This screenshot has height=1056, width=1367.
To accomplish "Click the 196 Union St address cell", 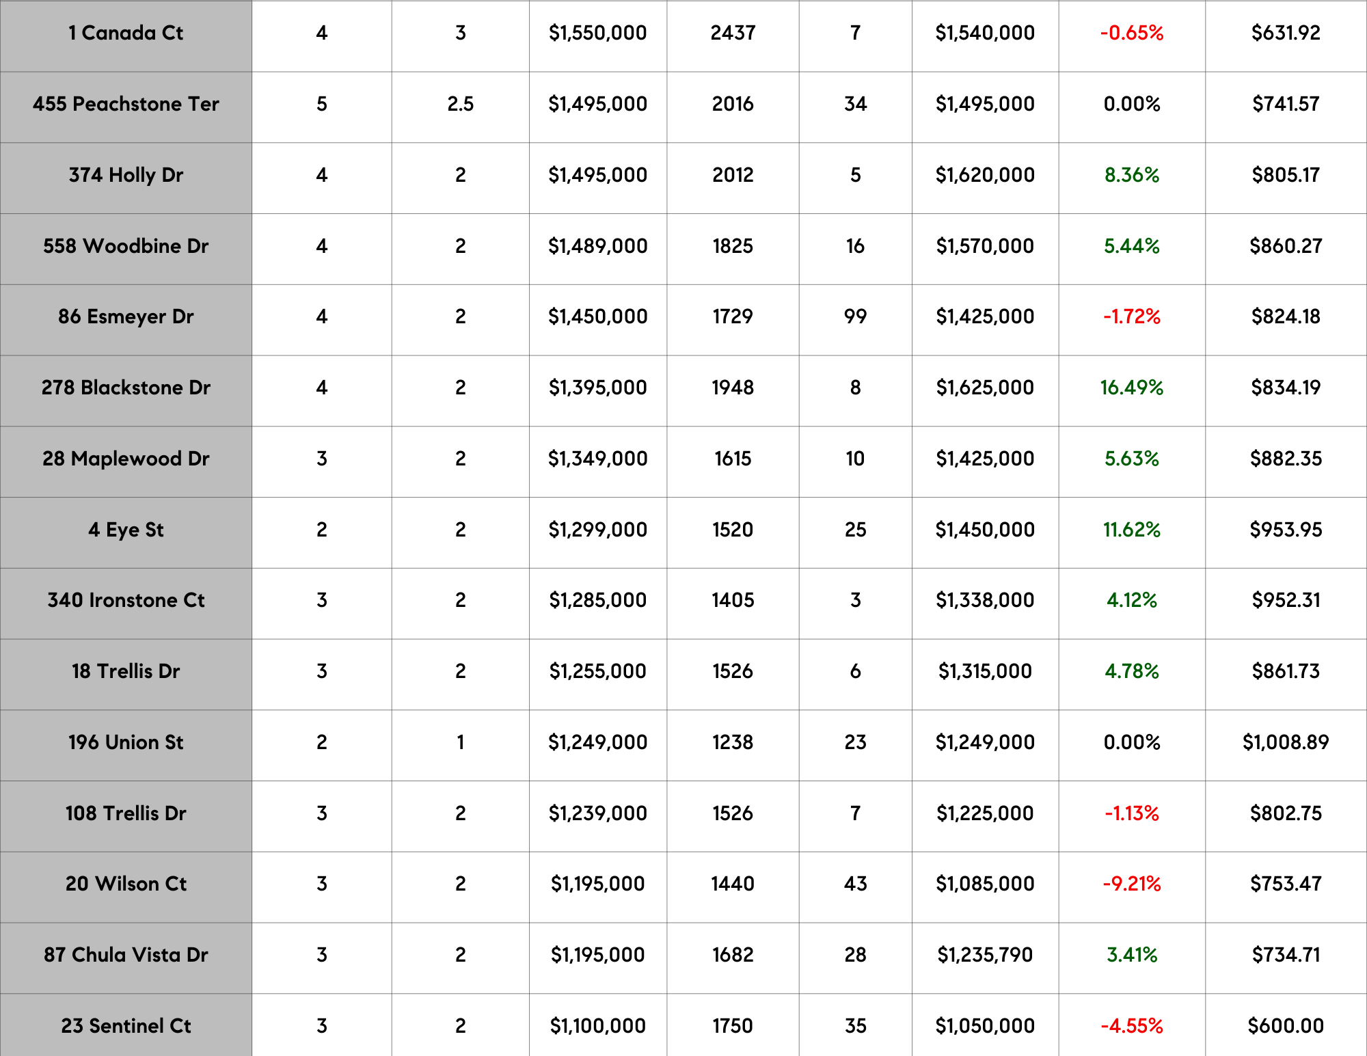I will 126,742.
